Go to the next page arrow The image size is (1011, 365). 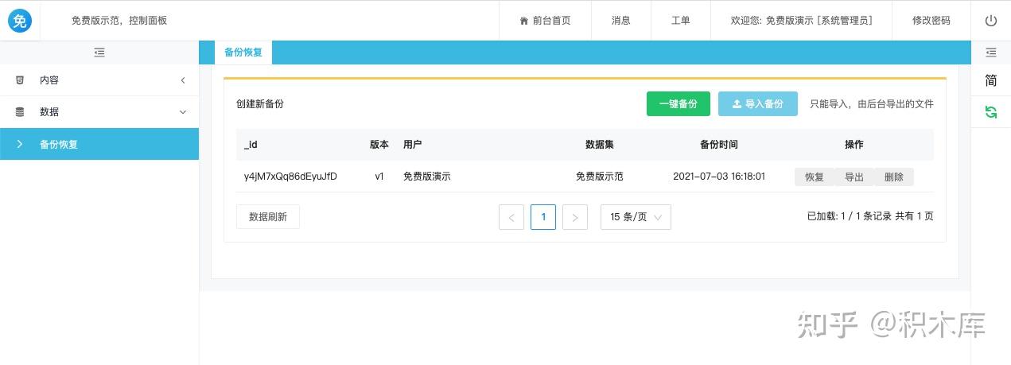(574, 217)
